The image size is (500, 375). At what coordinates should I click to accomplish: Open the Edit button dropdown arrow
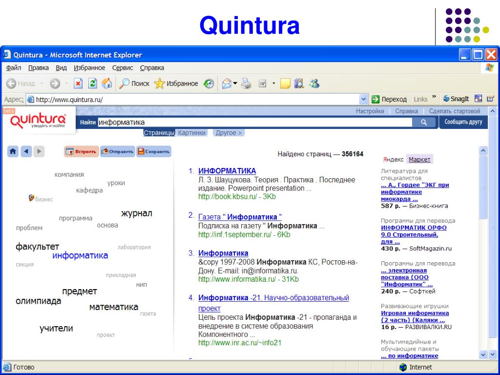[273, 83]
